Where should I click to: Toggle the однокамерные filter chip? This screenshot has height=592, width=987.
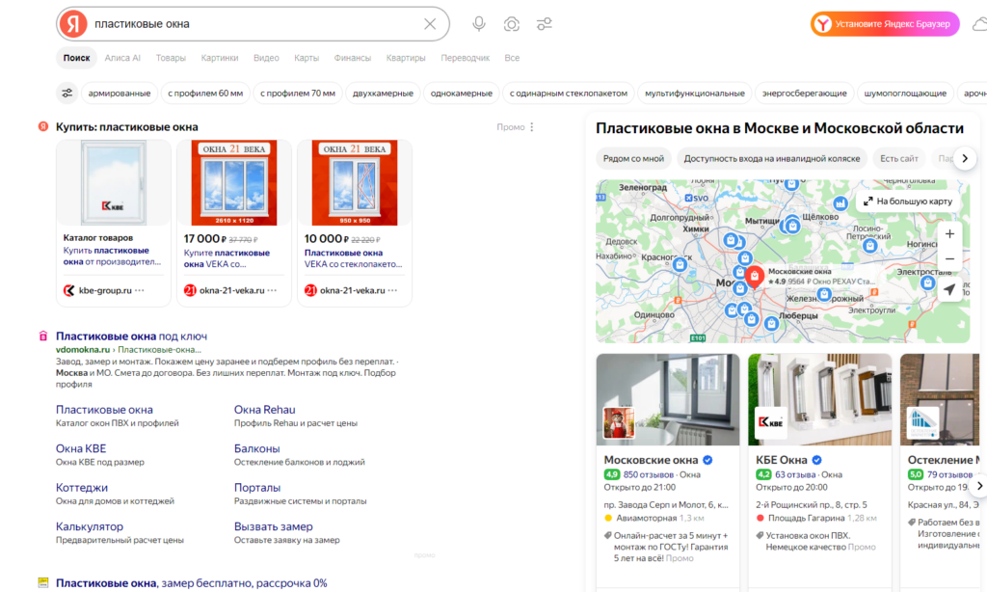[462, 94]
